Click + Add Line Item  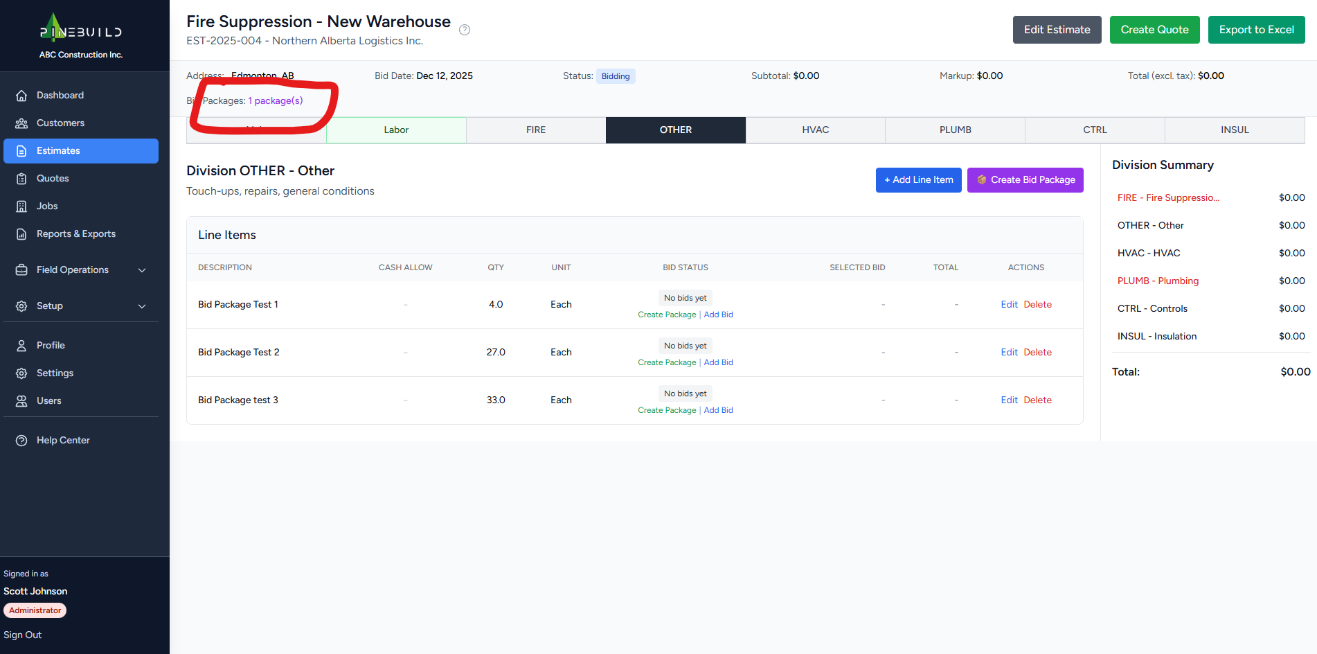(x=918, y=179)
